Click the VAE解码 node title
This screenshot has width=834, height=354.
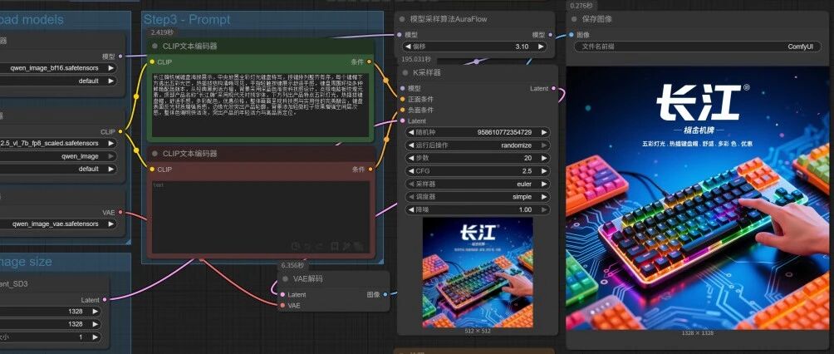coord(308,278)
